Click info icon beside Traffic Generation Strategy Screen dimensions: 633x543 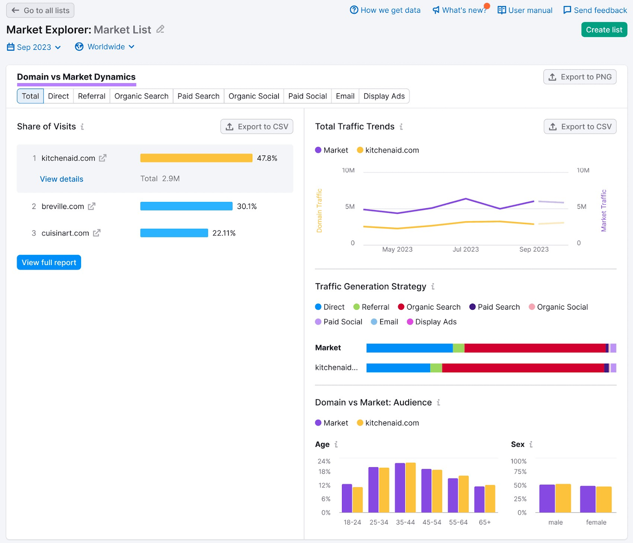(x=433, y=287)
